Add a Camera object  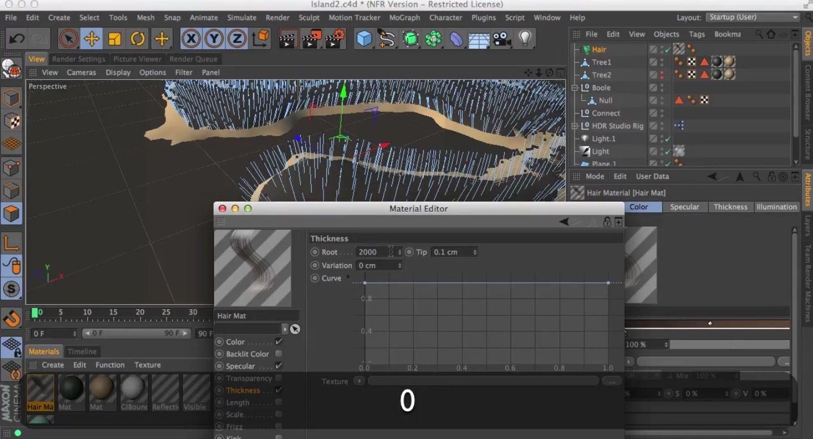(x=501, y=39)
